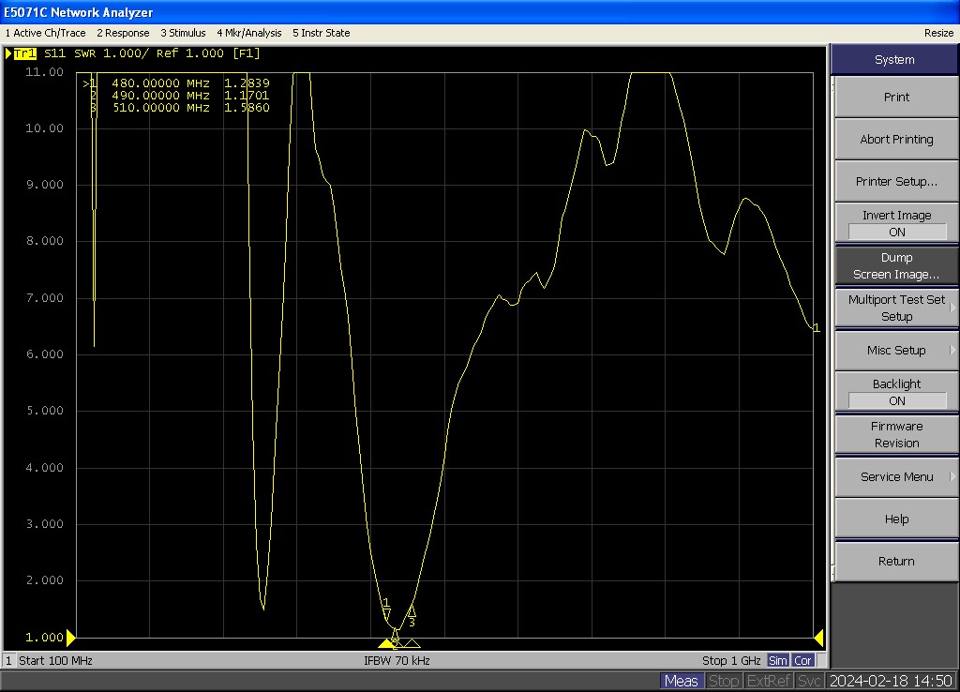Click the System softkey header
This screenshot has width=960, height=692.
894,59
